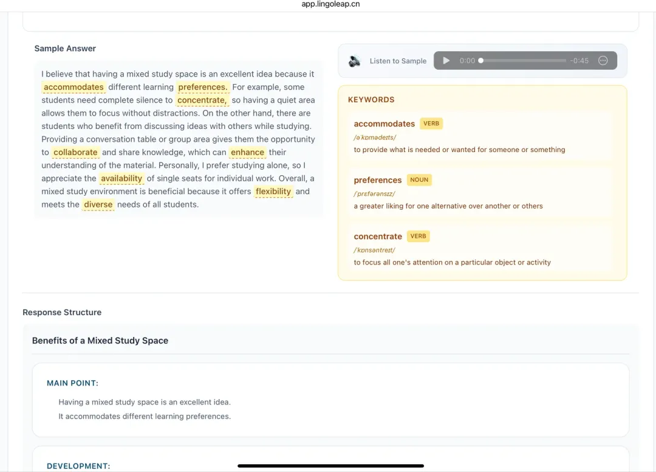Select the concentrate keyword heading

click(x=378, y=236)
